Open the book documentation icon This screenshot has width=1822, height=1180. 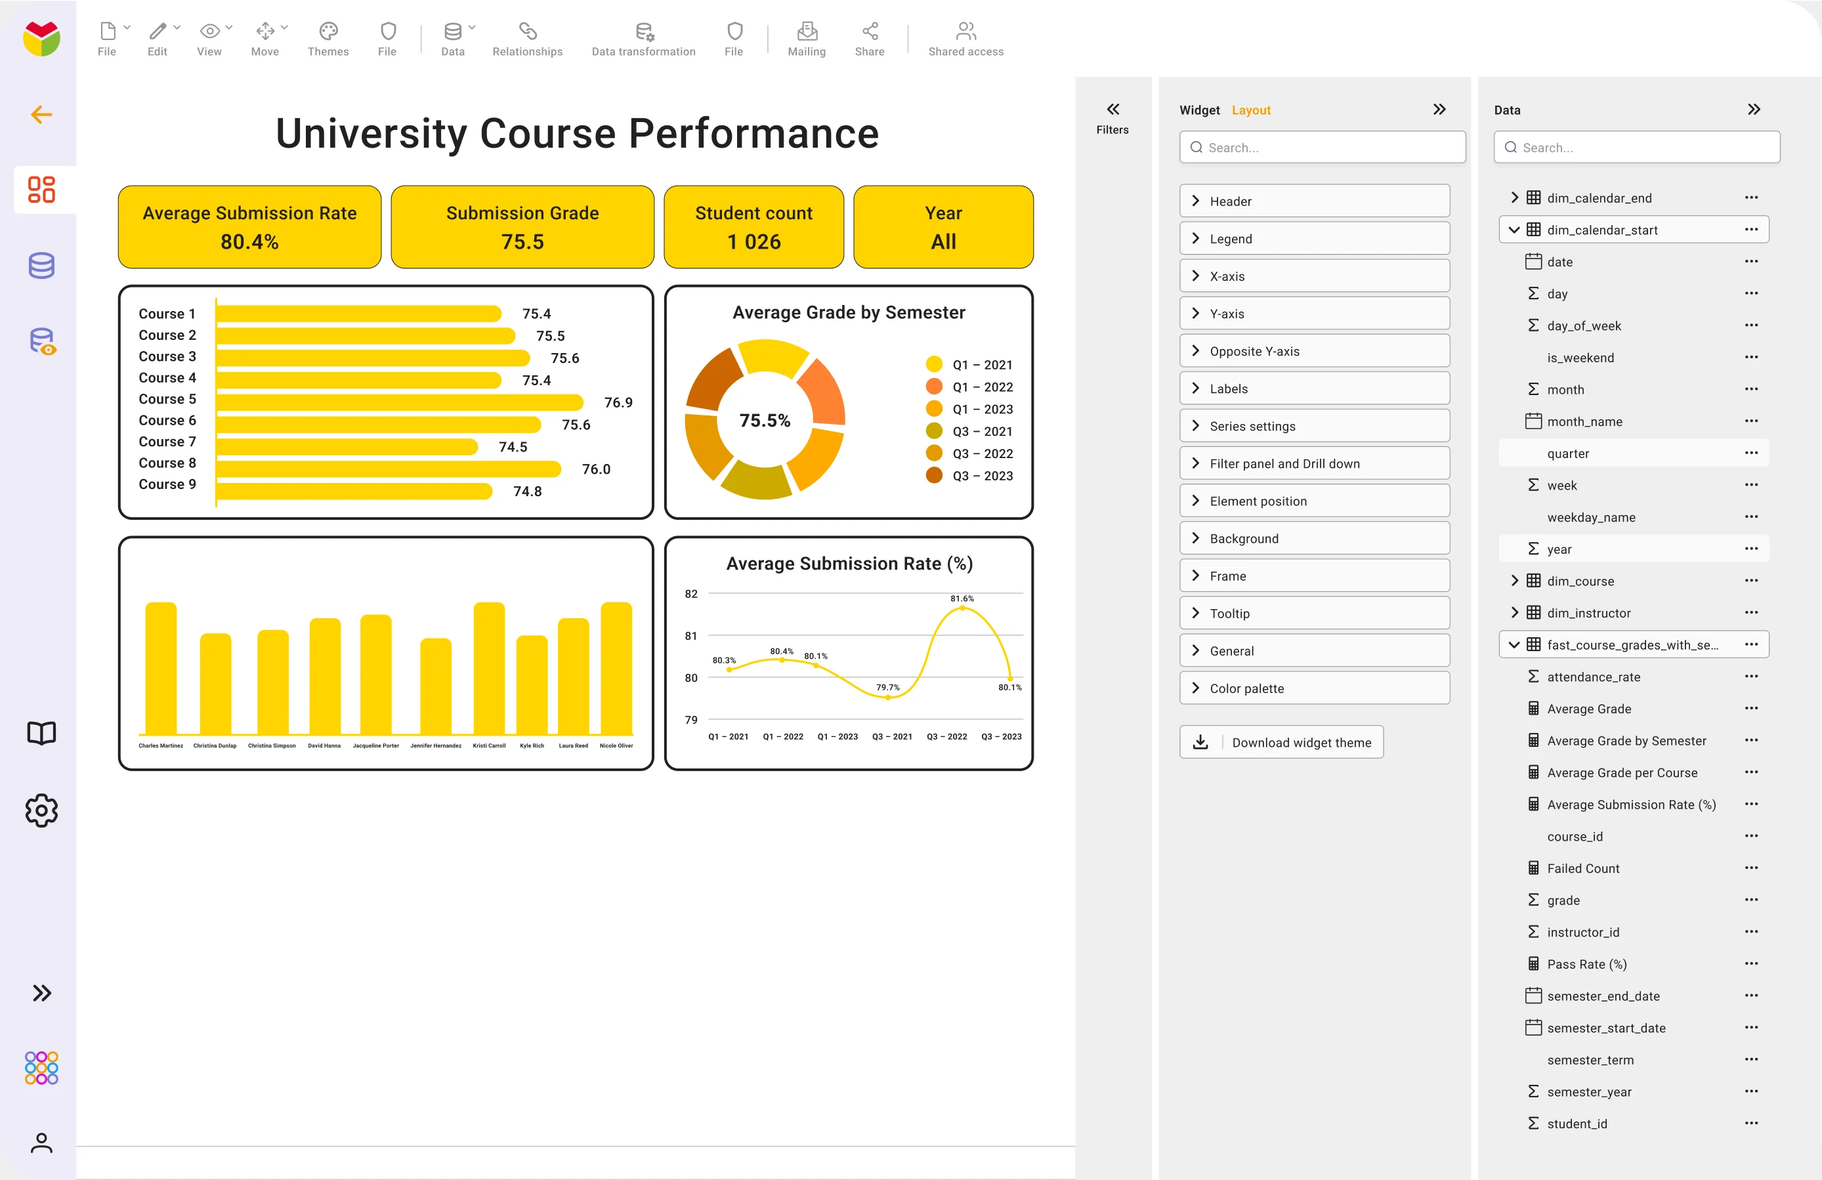[41, 732]
